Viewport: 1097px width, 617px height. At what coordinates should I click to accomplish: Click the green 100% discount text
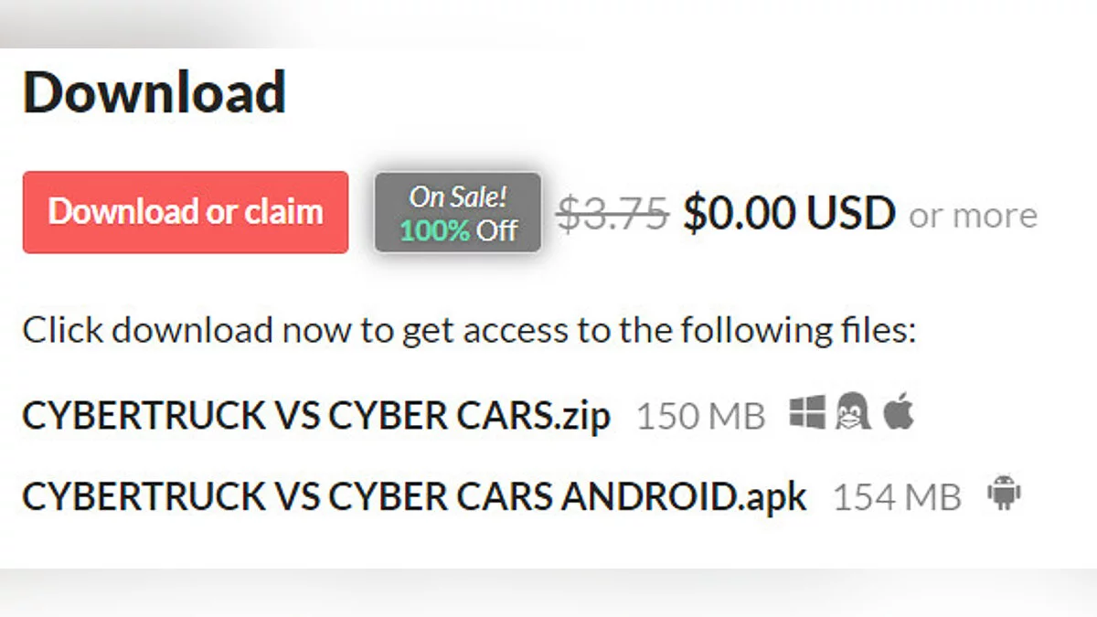[435, 229]
